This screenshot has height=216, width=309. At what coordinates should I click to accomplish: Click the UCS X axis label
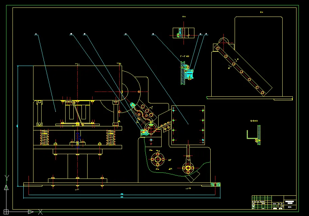(40, 212)
